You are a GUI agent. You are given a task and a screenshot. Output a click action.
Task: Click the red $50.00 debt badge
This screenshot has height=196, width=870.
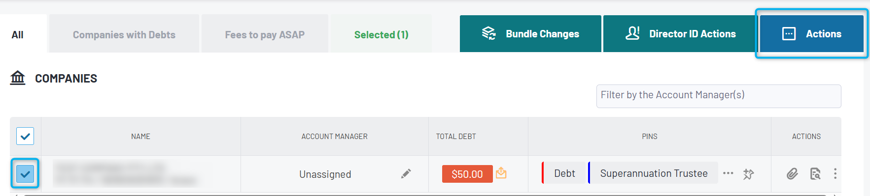click(x=467, y=174)
